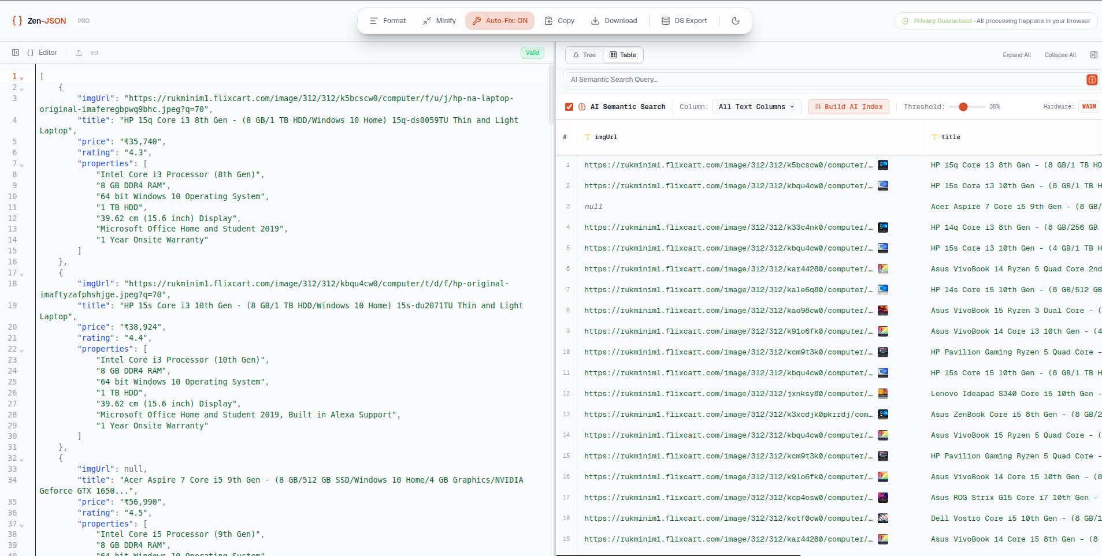Click the Minify toolbar button
The image size is (1102, 556).
click(439, 21)
